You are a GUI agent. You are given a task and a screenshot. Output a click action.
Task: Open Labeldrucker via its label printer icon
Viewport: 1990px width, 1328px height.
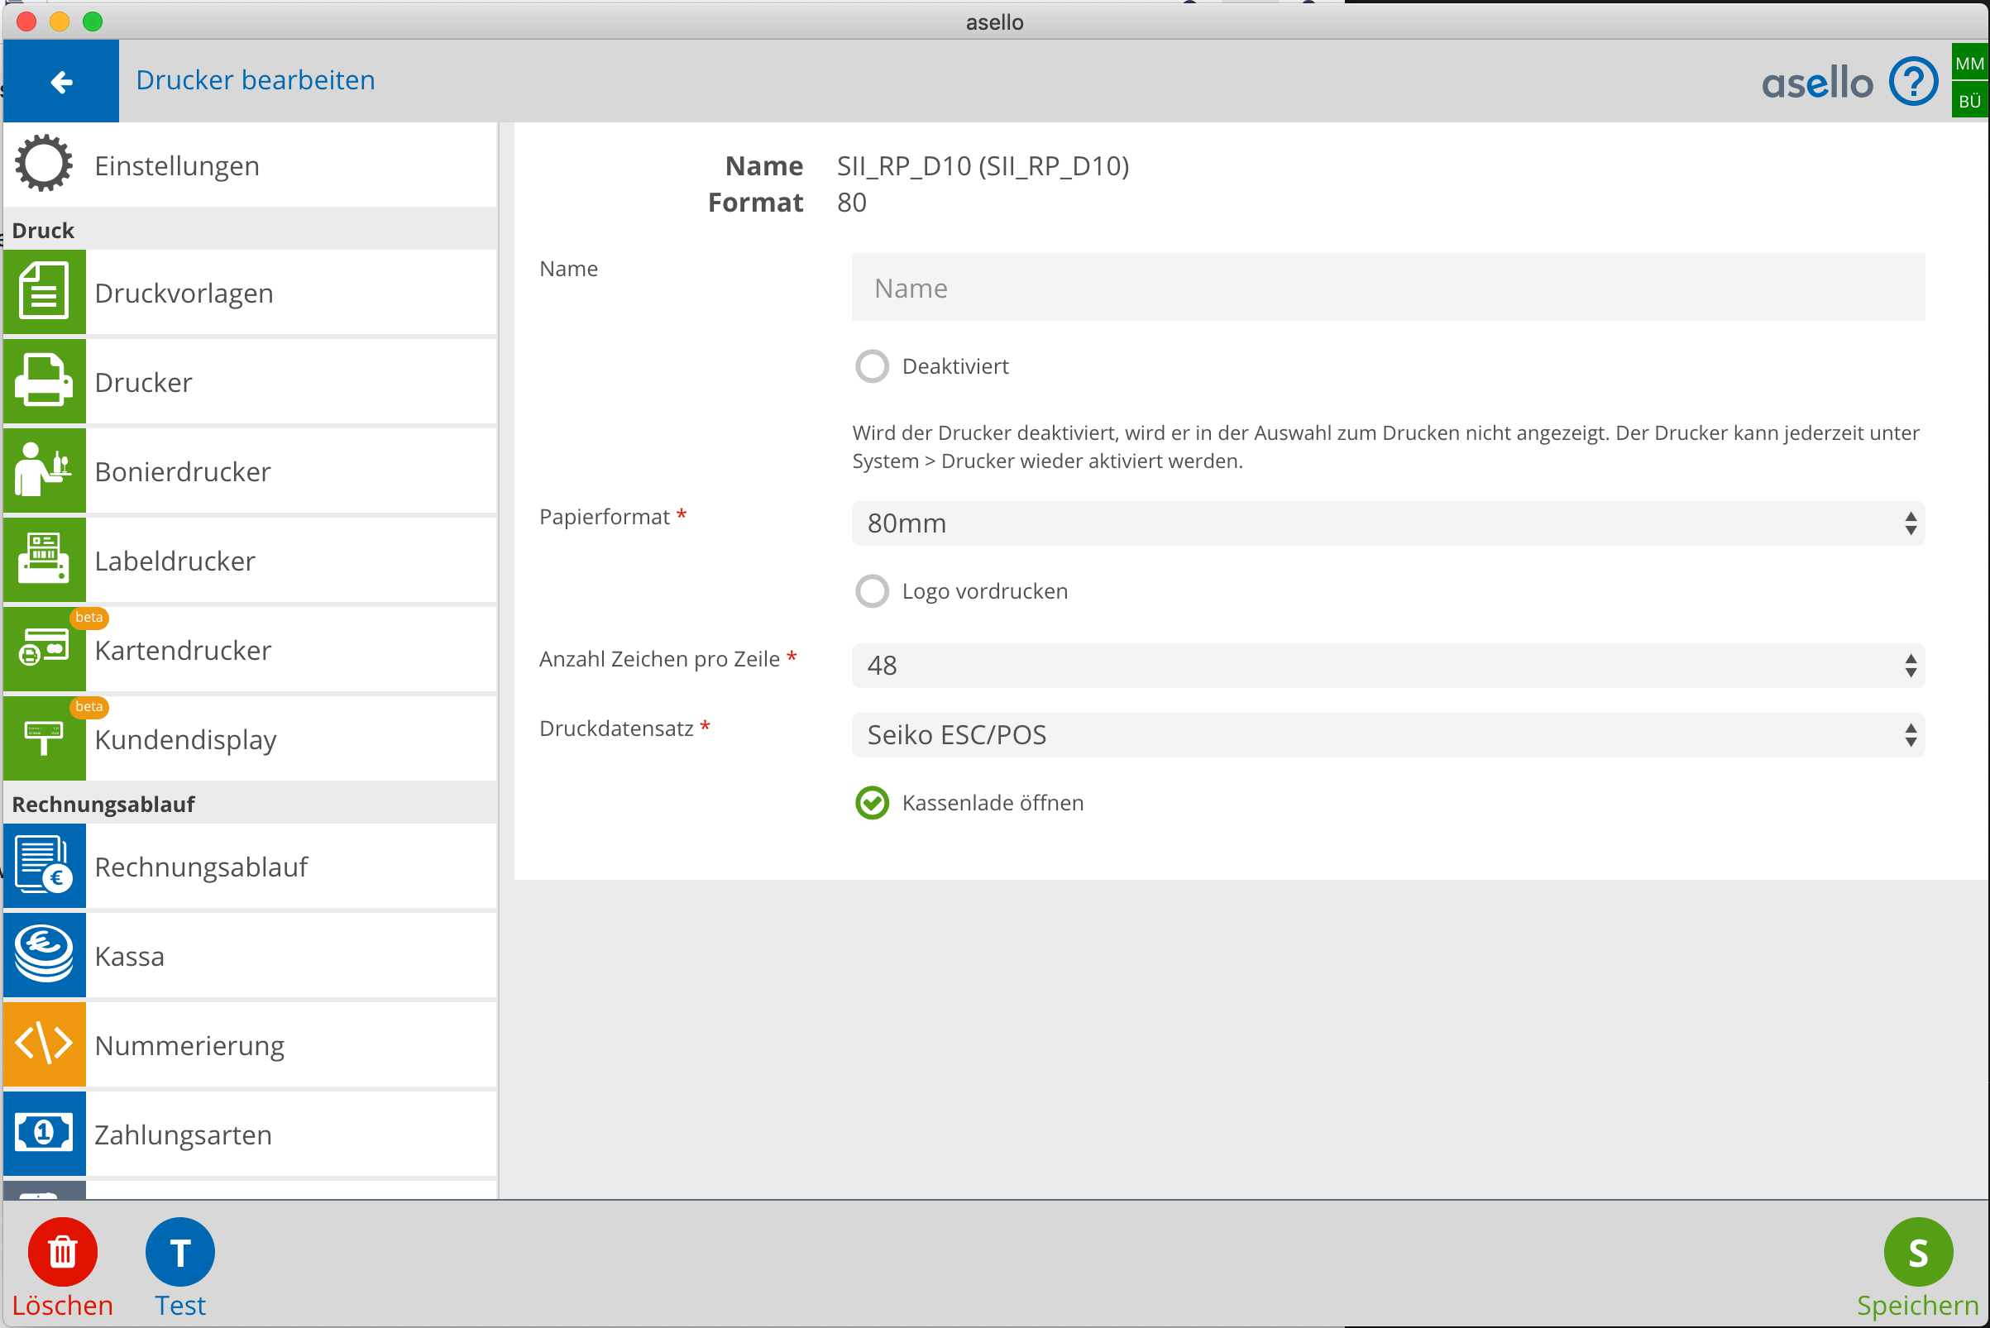44,560
